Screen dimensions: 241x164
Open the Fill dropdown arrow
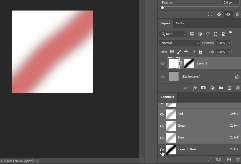tap(229, 52)
